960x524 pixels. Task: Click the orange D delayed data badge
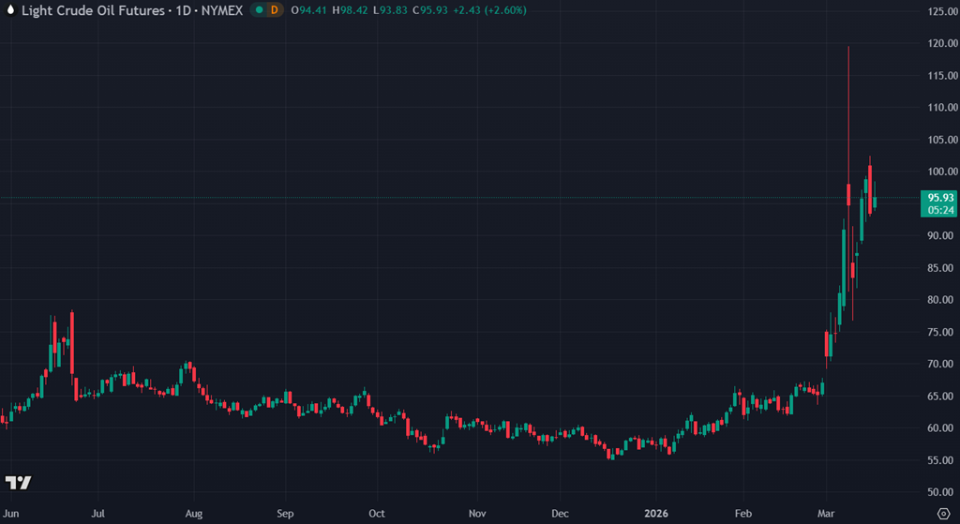pos(274,10)
